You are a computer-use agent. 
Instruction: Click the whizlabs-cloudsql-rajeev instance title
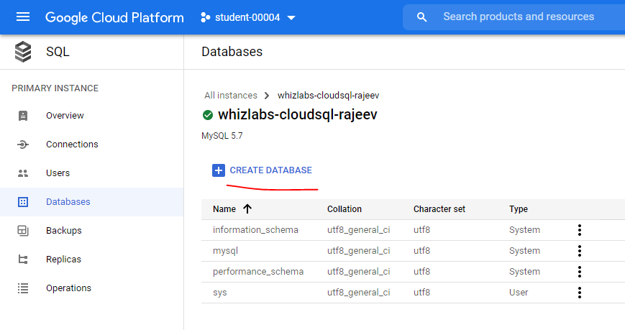tap(297, 115)
